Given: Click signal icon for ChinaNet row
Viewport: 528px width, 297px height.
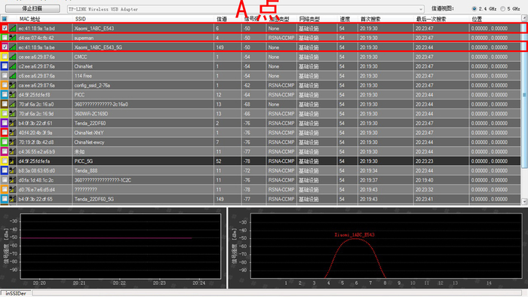Looking at the screenshot, I should pos(13,66).
